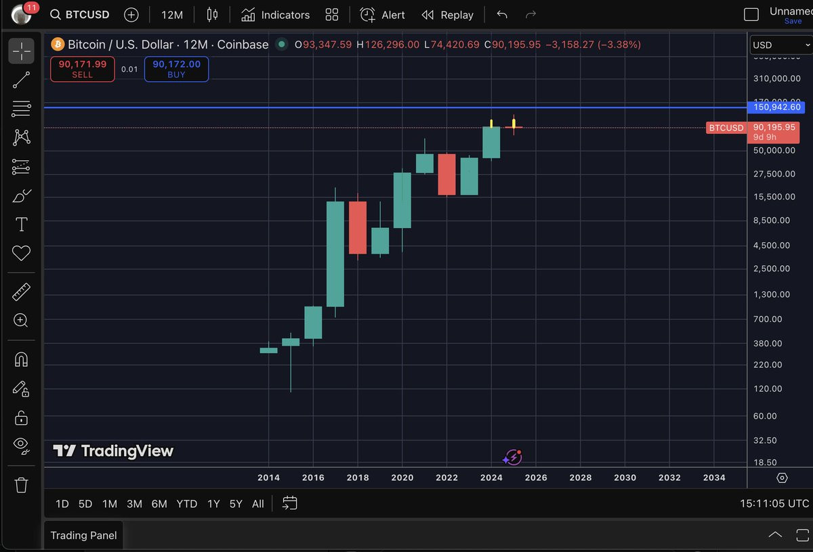
Task: Set date range to 5Y
Action: point(235,503)
